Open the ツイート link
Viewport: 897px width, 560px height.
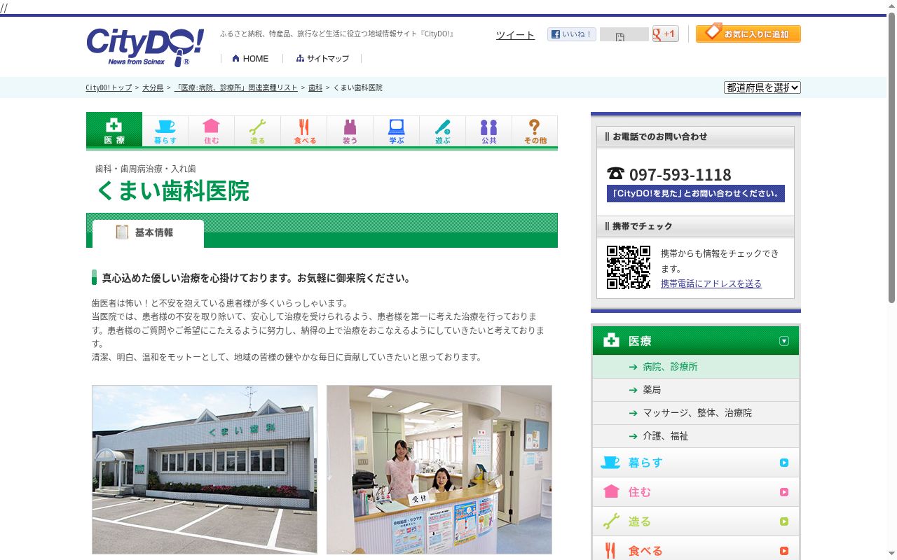515,35
